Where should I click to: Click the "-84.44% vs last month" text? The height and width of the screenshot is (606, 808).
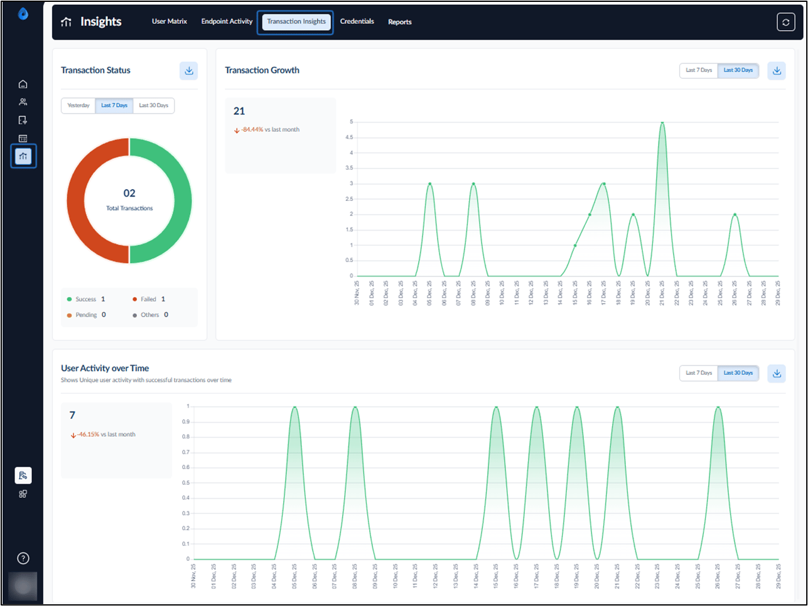click(267, 130)
